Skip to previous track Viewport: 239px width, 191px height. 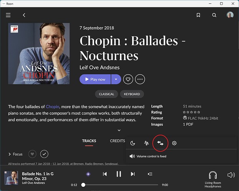pos(105,174)
